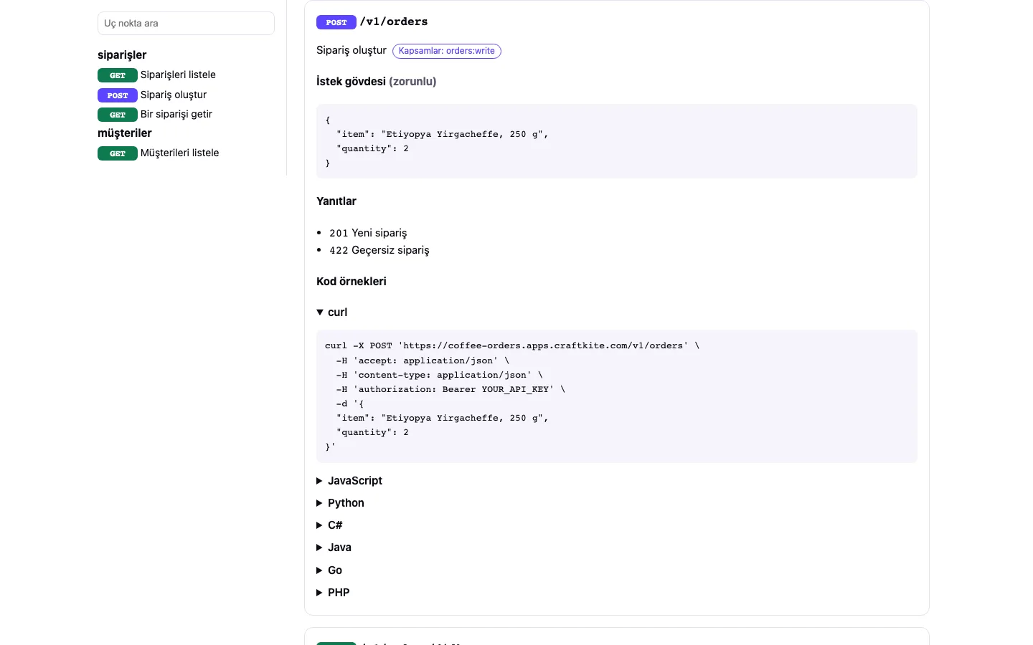Click the Kapsamlar: orders:write scope badge
Viewport: 1033px width, 645px height.
447,51
